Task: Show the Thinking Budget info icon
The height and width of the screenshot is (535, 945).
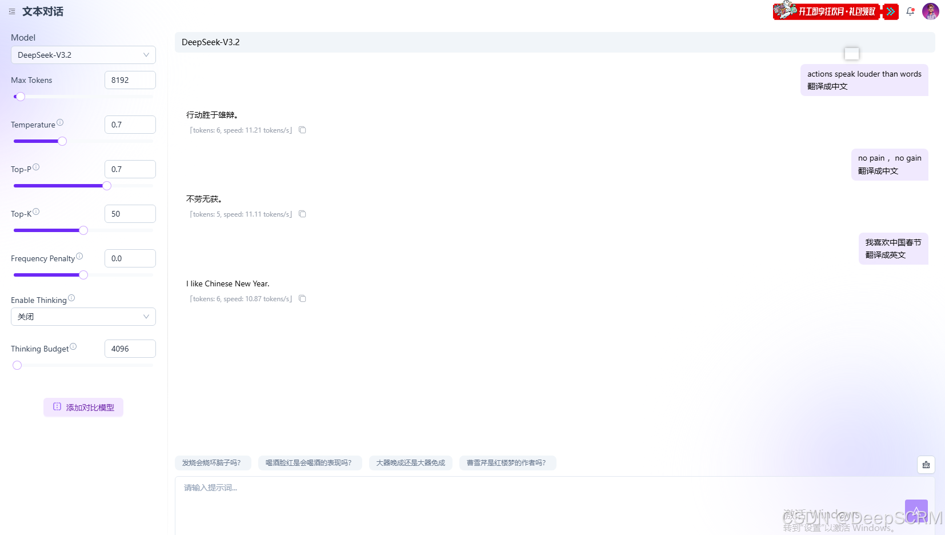Action: point(73,346)
